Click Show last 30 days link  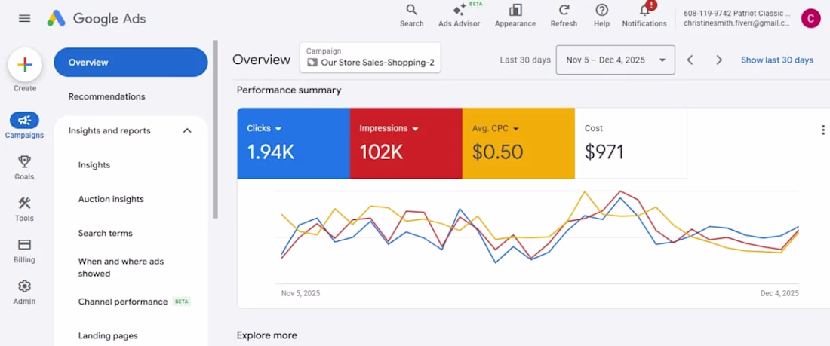tap(777, 60)
